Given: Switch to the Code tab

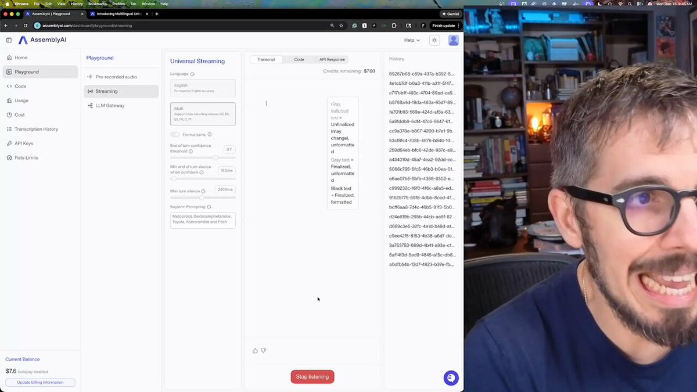Looking at the screenshot, I should [x=299, y=59].
